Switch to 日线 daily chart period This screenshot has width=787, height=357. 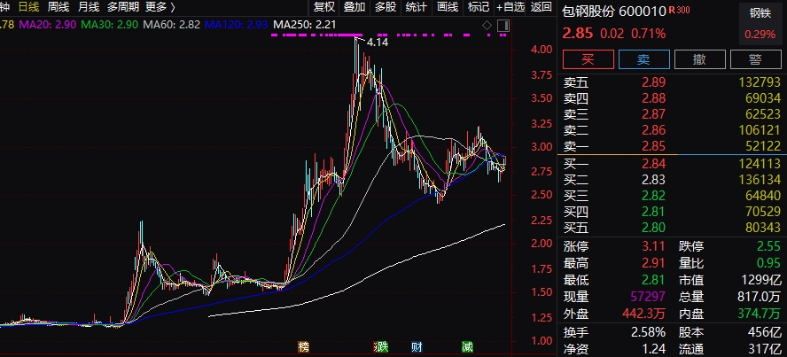28,7
